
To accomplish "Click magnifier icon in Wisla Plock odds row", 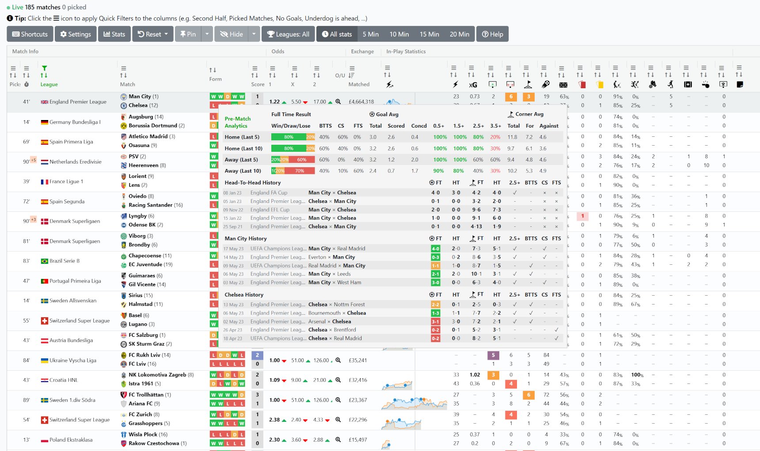I will click(x=338, y=440).
